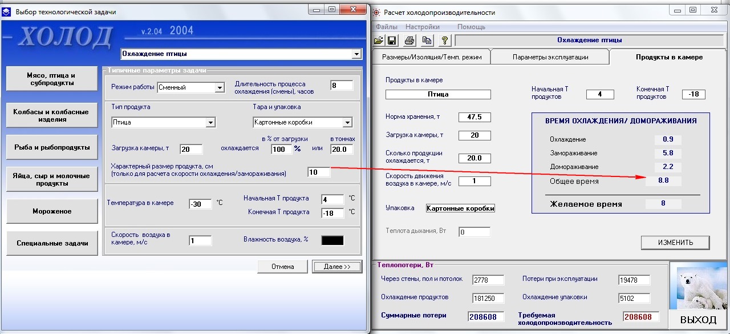This screenshot has width=730, height=334.
Task: Click Через стены, пол и потолок value 2778
Action: [x=488, y=280]
